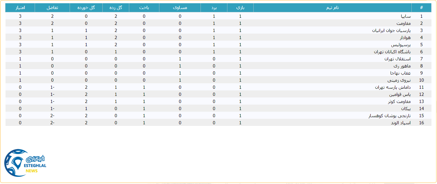
Task: Click the امتیاز (points) column header
Action: pos(20,7)
